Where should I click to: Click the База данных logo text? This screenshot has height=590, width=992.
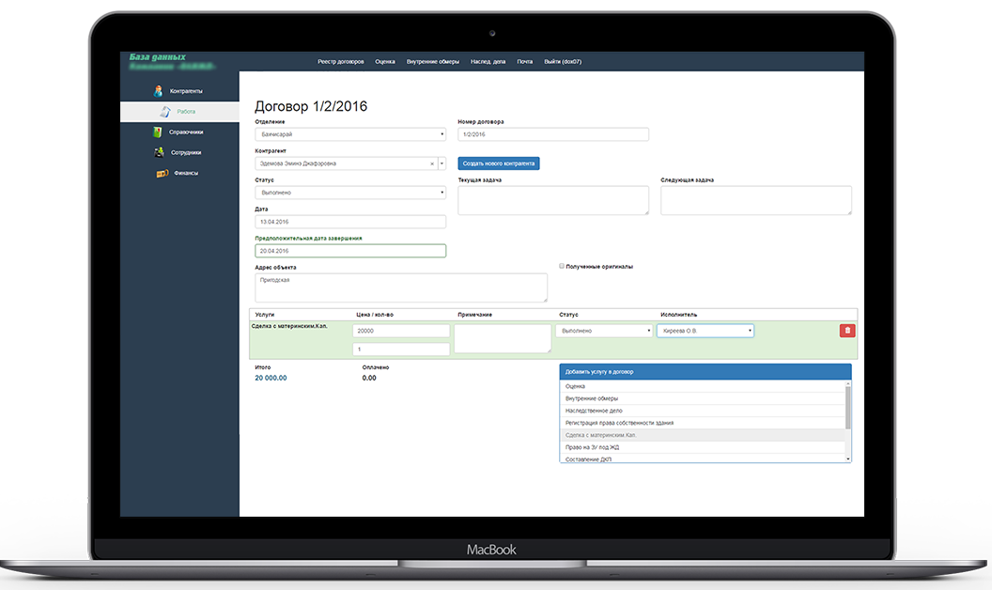click(x=158, y=57)
